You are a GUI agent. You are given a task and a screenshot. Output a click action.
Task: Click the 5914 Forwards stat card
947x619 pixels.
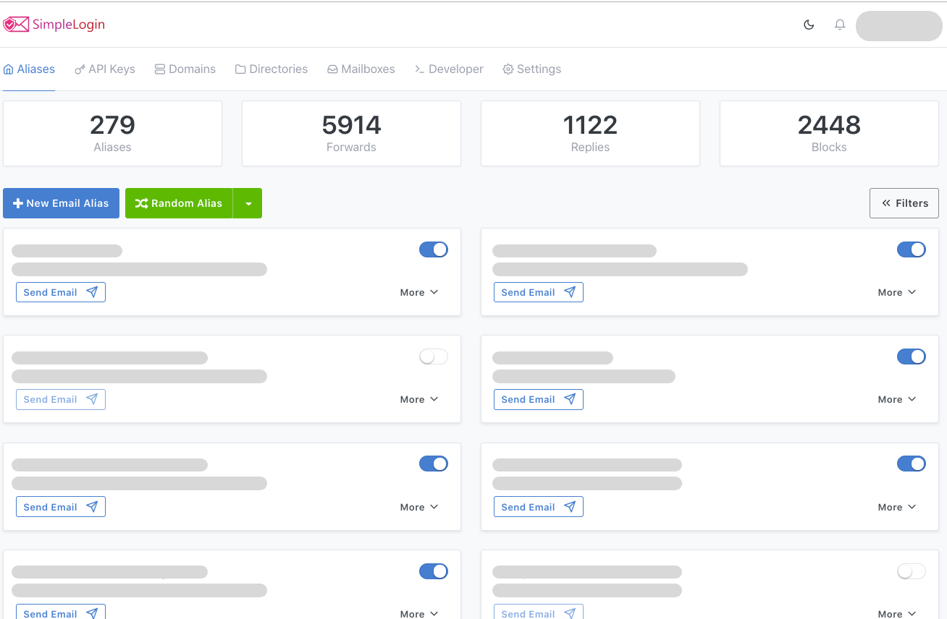tap(351, 133)
